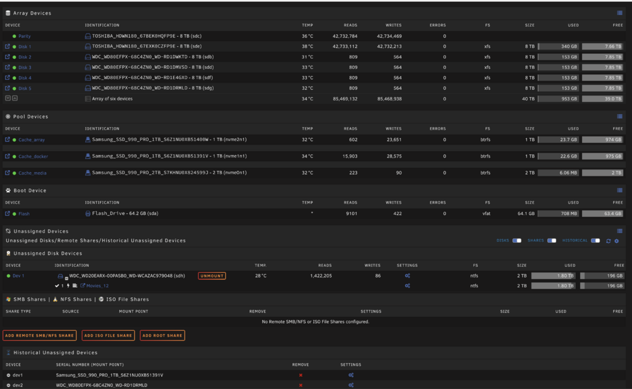Click the 'Array of six devices' text
This screenshot has height=389, width=632.
point(112,99)
